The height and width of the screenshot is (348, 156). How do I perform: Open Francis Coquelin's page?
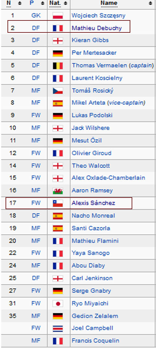95,341
